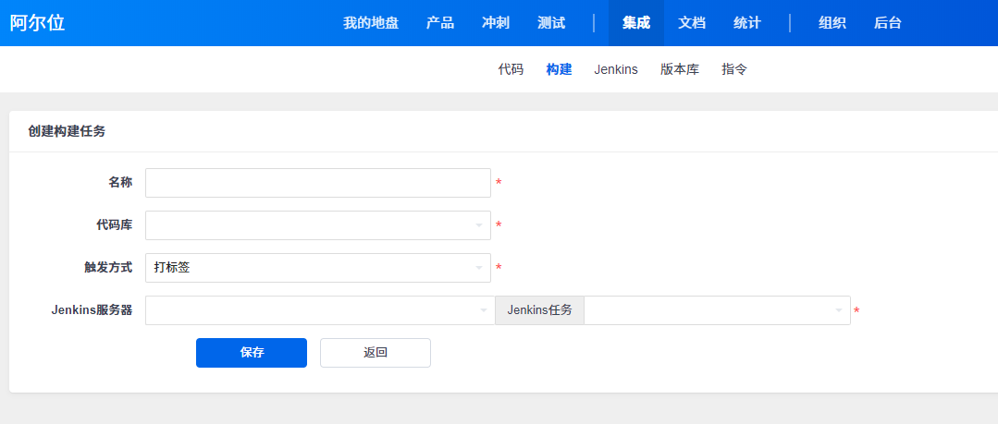Expand the Jenkins服务器 dropdown
Image resolution: width=998 pixels, height=424 pixels.
click(x=320, y=310)
